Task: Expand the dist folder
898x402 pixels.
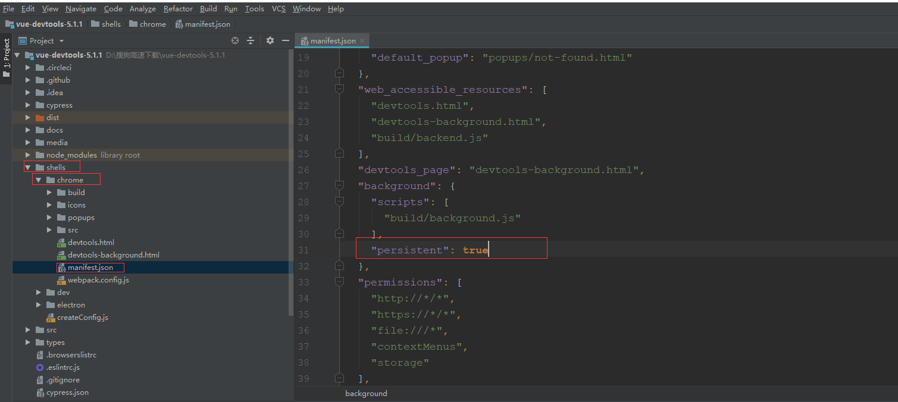Action: click(28, 117)
